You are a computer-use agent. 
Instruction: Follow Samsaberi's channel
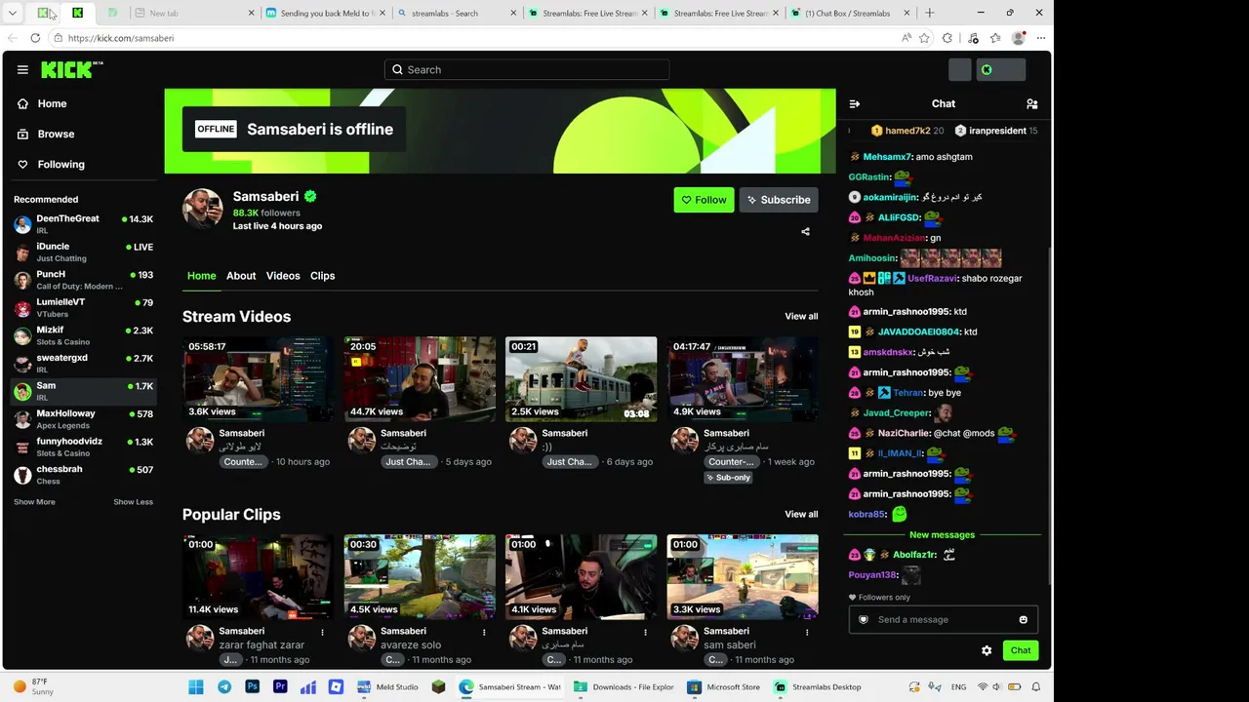coord(704,200)
